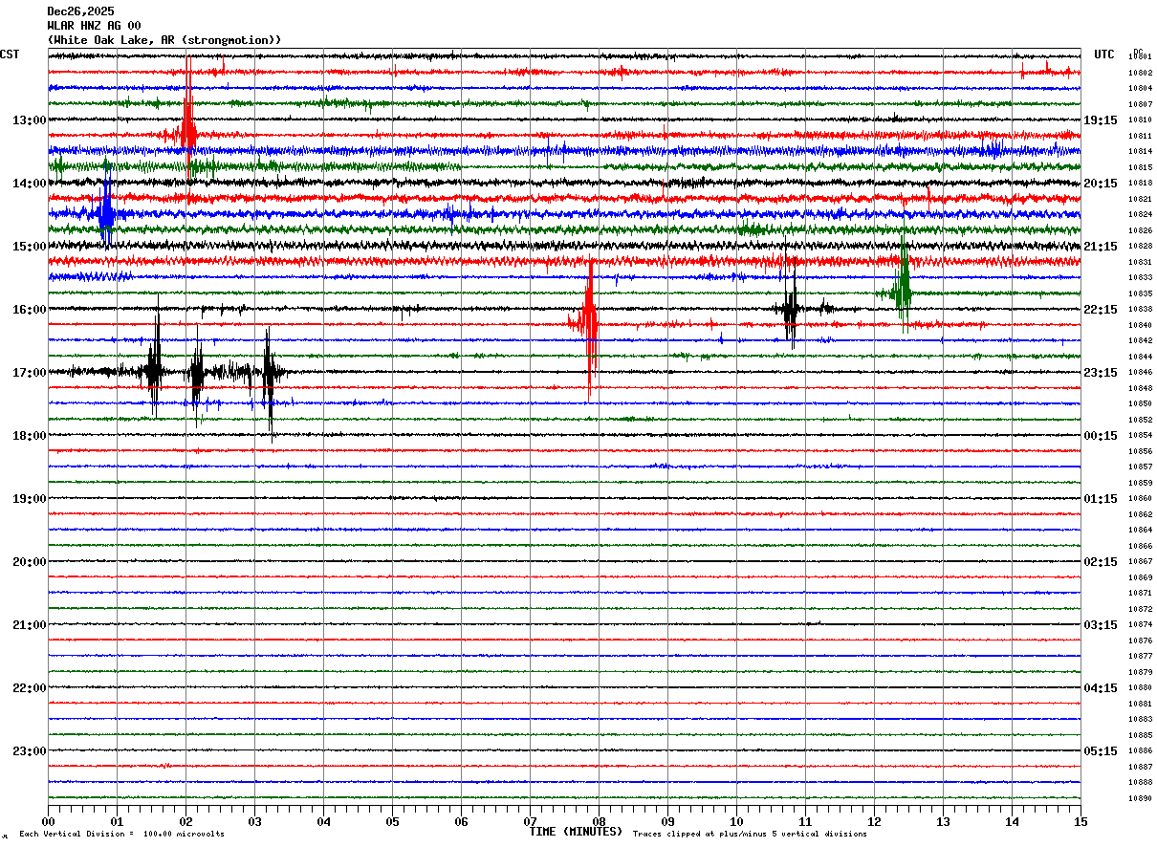Click minute '06' on the time axis
Image resolution: width=1157 pixels, height=847 pixels.
pyautogui.click(x=461, y=821)
